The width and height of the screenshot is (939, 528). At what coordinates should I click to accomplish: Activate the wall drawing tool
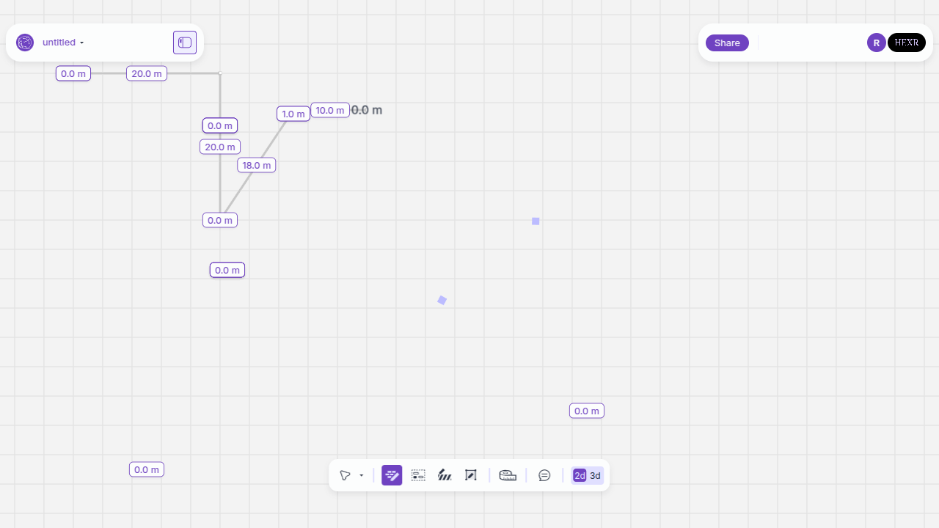(392, 475)
